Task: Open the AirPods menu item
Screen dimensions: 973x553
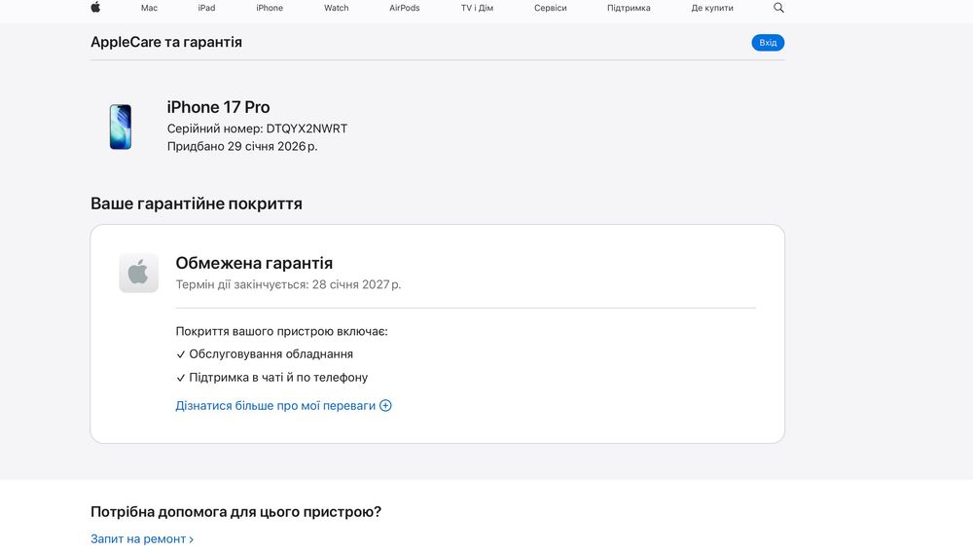Action: pyautogui.click(x=405, y=8)
